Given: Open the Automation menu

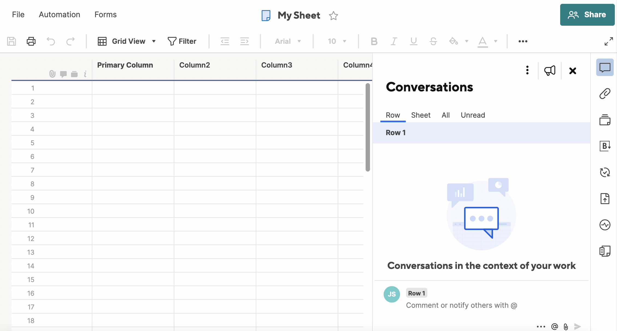Looking at the screenshot, I should 59,14.
